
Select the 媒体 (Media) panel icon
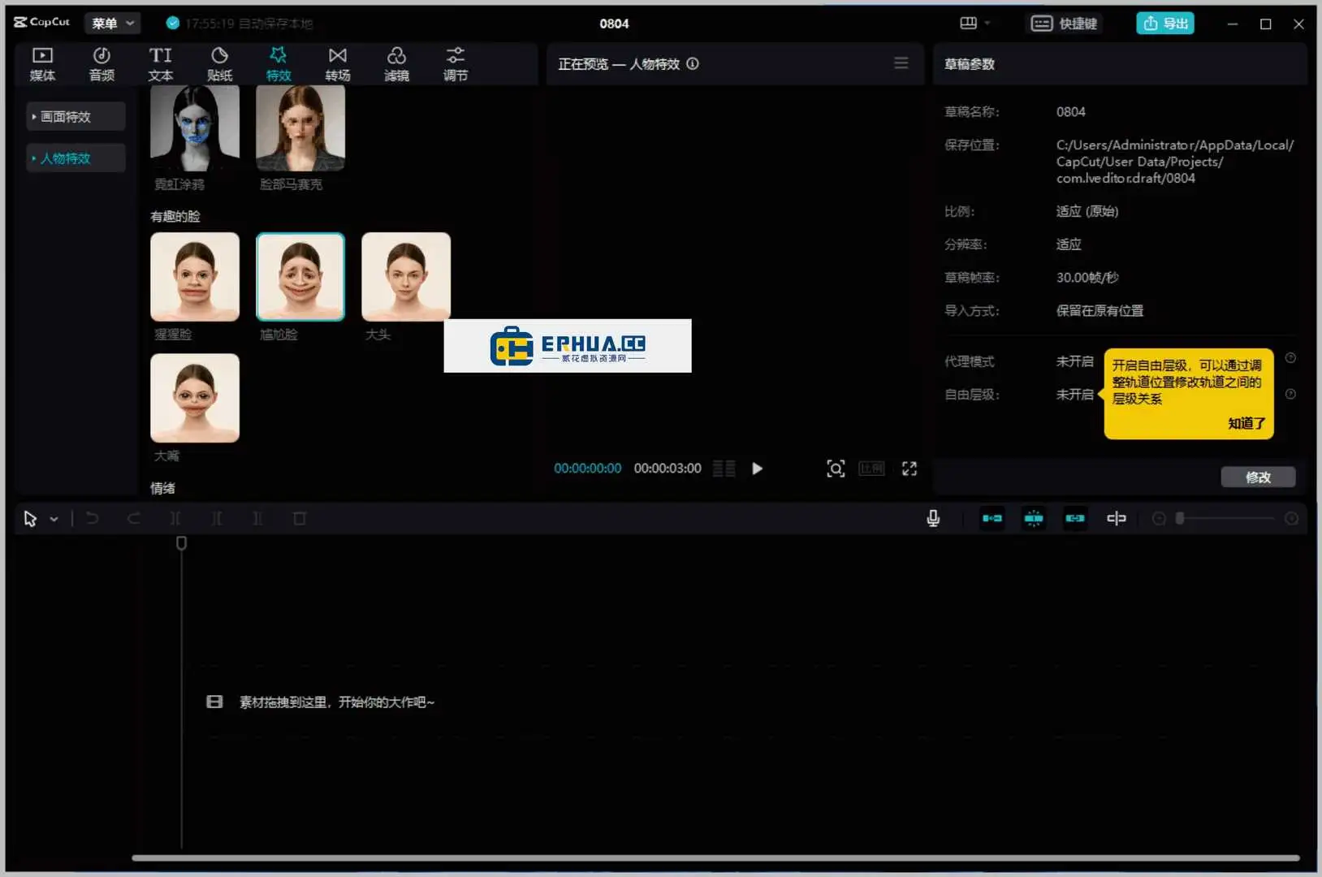(x=42, y=63)
